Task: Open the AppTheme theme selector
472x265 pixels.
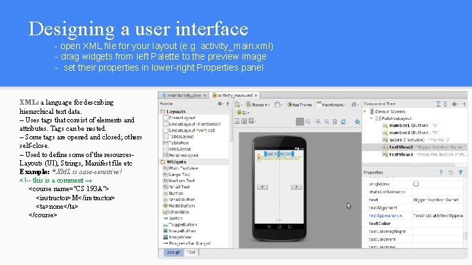Action: [300, 105]
